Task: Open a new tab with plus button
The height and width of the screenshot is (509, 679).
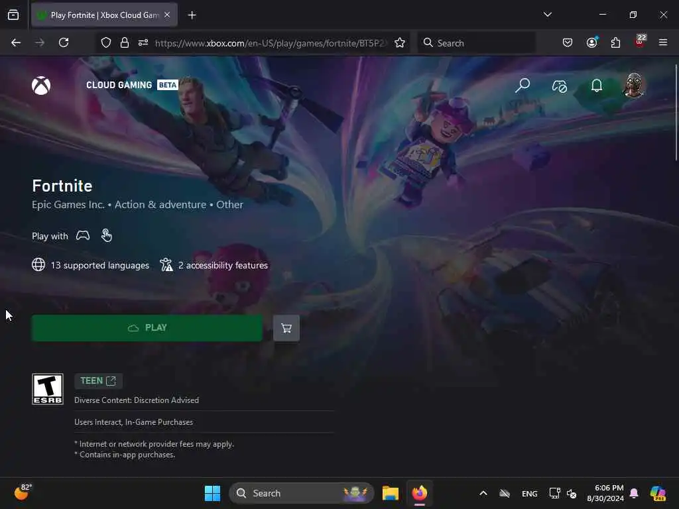Action: click(192, 15)
